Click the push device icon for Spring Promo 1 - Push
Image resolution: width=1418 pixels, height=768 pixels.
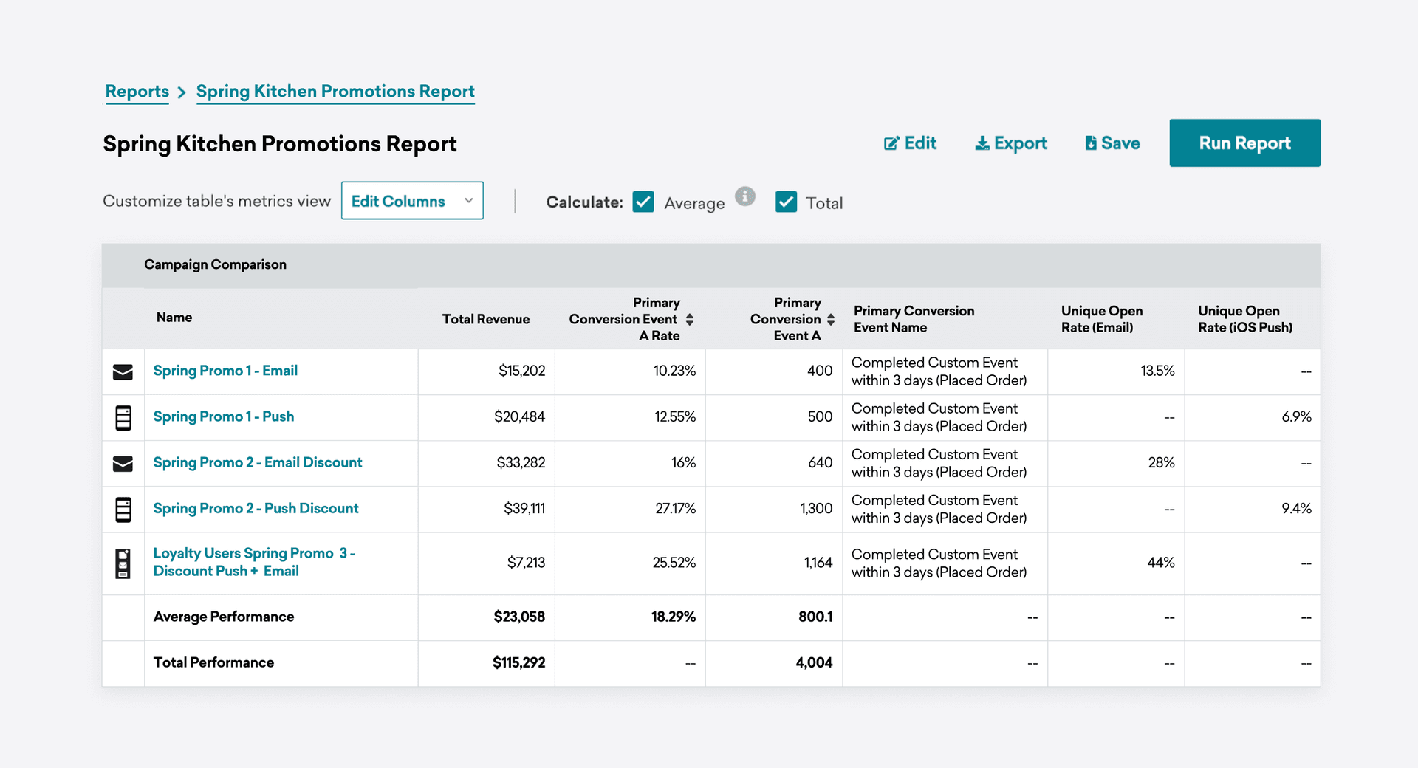(123, 417)
